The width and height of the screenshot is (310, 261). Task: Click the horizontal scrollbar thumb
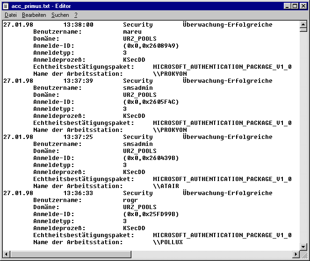coord(71,254)
